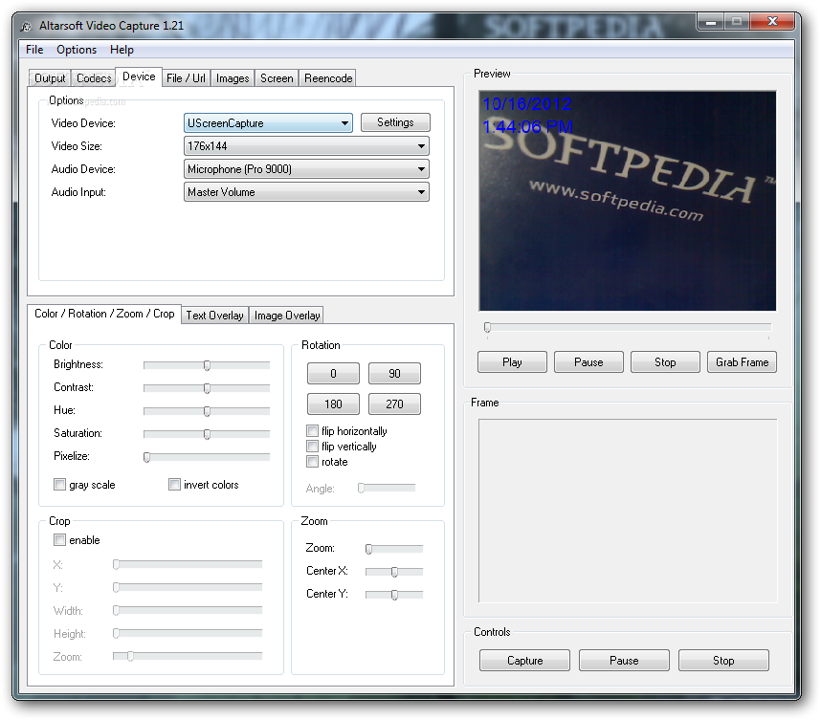821x720 pixels.
Task: Click the Pixelize slider handle
Action: [x=147, y=457]
